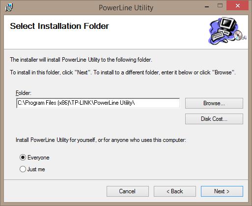Select the Everyone radio button
The width and height of the screenshot is (252, 206).
[23, 158]
